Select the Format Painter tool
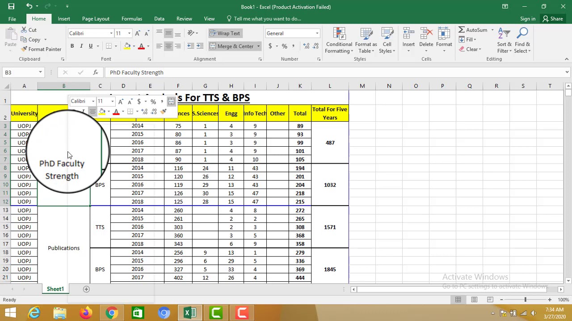 point(41,49)
